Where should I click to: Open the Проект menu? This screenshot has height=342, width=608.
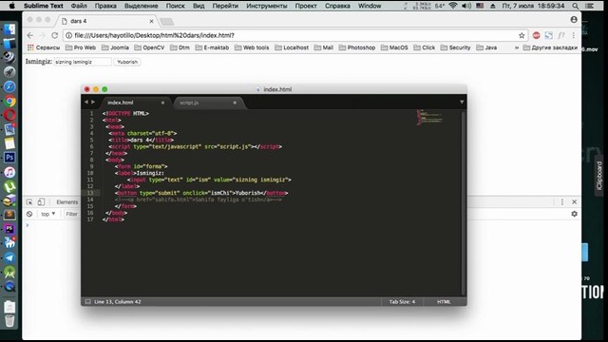click(x=306, y=6)
